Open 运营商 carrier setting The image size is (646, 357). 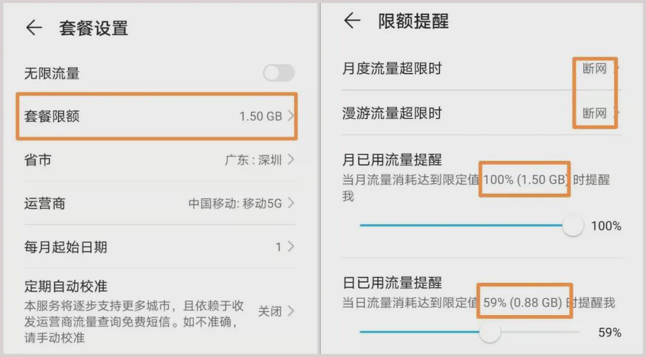pyautogui.click(x=160, y=203)
